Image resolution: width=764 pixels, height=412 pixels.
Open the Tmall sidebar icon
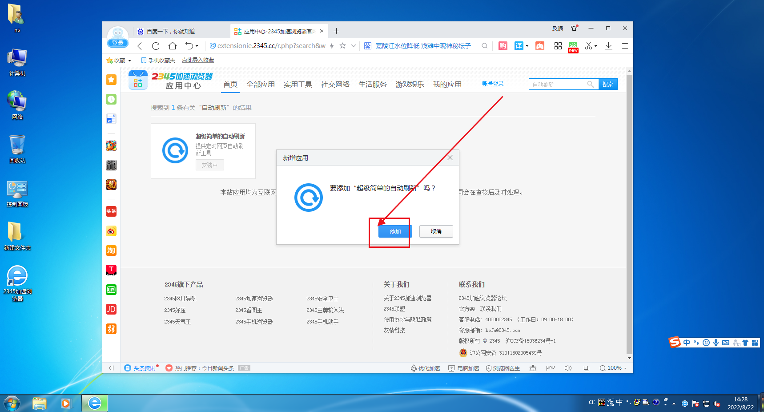111,270
